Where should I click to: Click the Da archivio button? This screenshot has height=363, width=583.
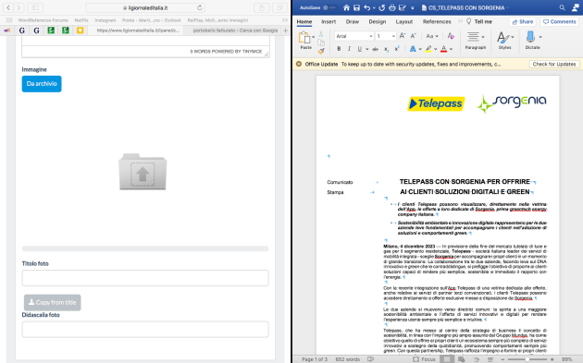pyautogui.click(x=42, y=84)
